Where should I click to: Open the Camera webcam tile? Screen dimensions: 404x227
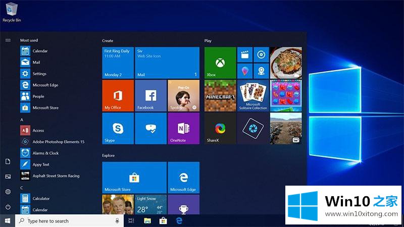(x=261, y=71)
